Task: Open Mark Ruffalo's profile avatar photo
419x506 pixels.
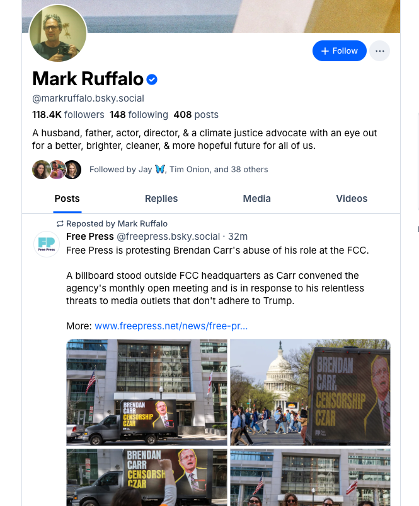Action: (58, 33)
